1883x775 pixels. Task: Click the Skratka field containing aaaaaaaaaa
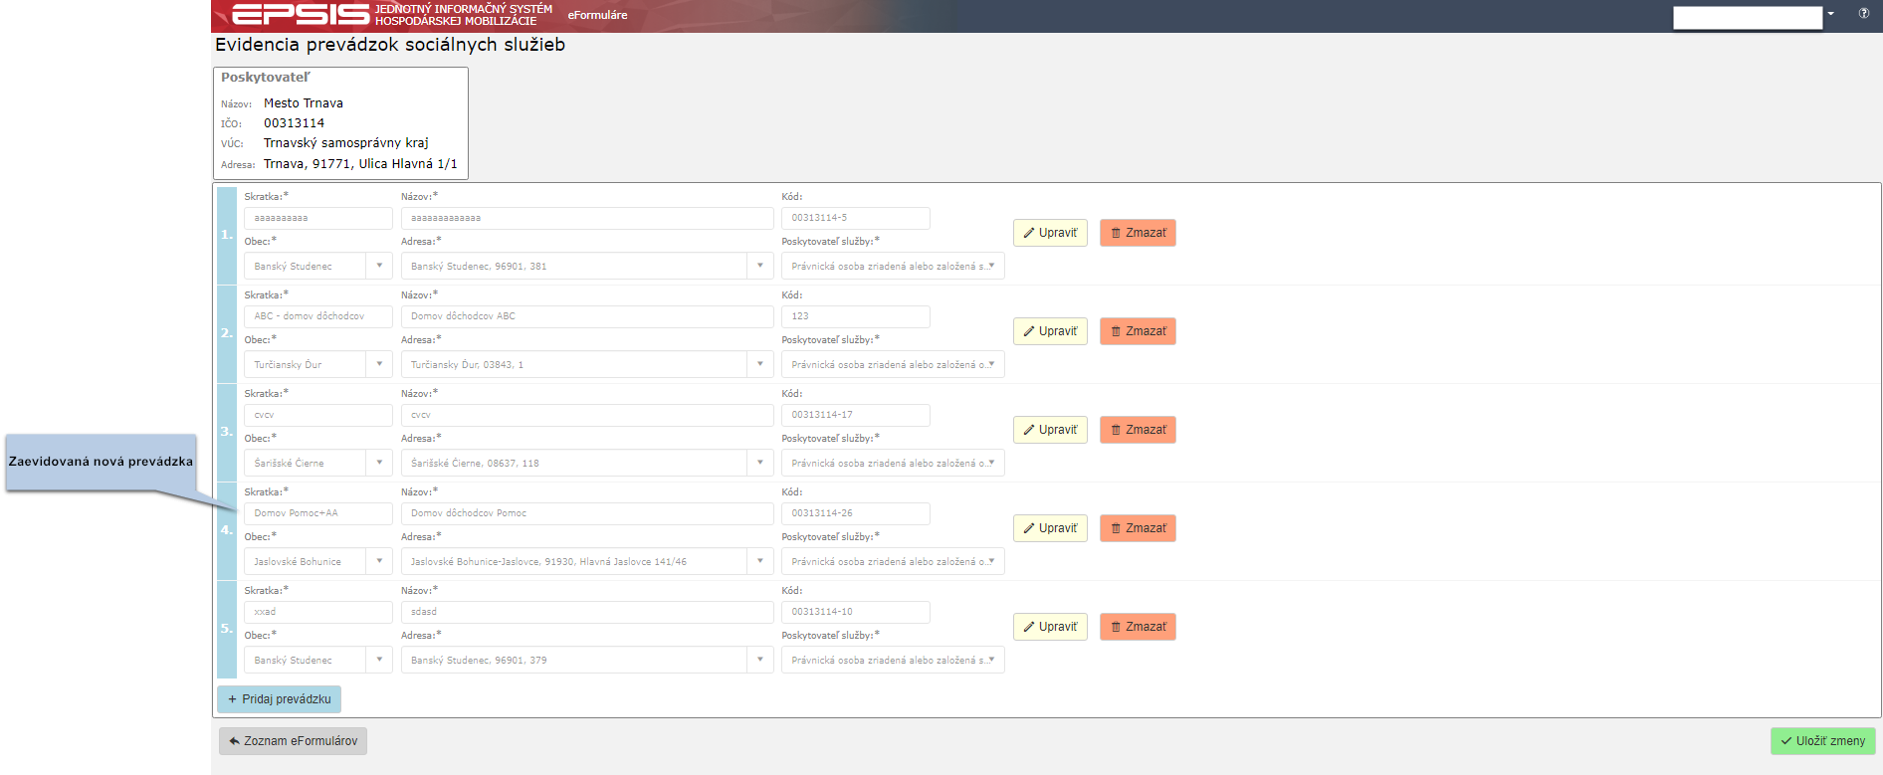tap(317, 218)
